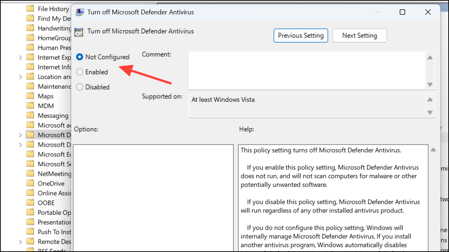Collapse the highlighted Microsoft Defender node
Viewport: 449px width, 252px height.
click(x=21, y=135)
